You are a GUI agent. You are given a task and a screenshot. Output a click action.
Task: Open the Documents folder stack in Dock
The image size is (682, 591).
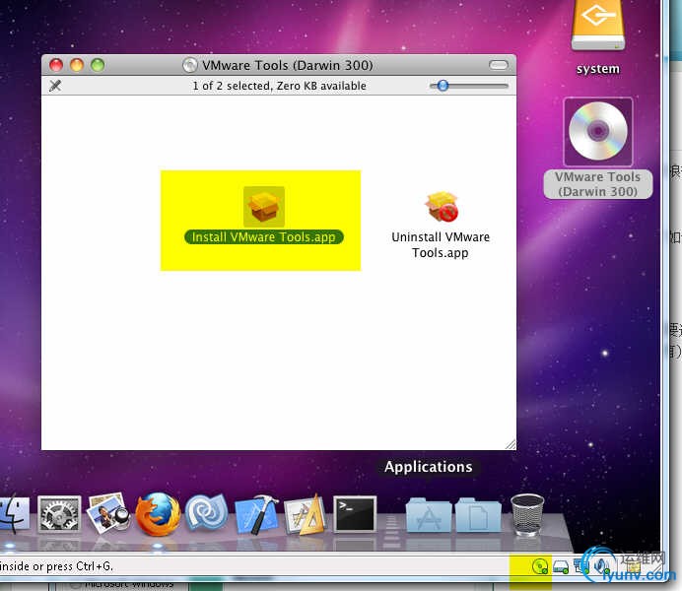pos(478,515)
